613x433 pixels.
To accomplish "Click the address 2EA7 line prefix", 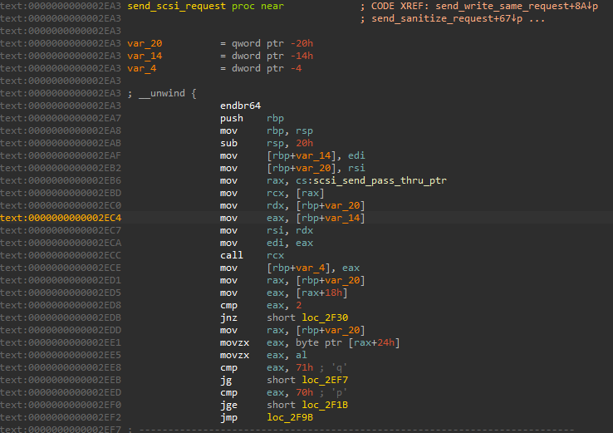I will pyautogui.click(x=61, y=118).
